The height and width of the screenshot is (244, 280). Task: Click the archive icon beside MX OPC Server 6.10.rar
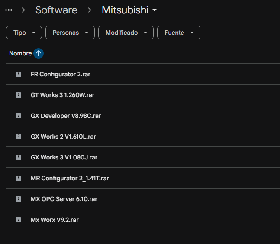(19, 199)
